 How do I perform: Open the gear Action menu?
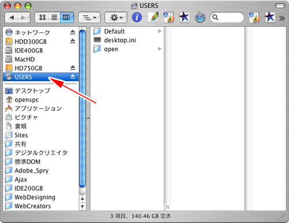tap(116, 17)
